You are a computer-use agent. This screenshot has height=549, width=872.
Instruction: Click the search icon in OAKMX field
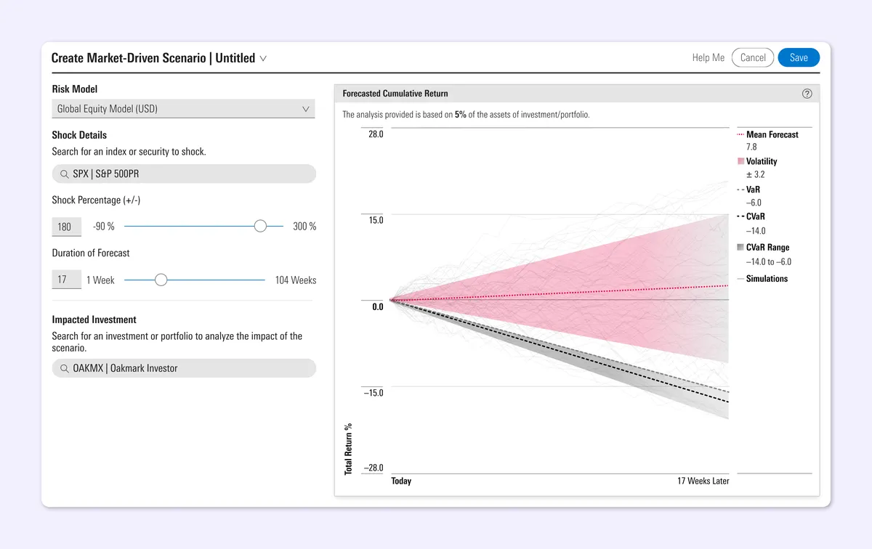pos(64,368)
